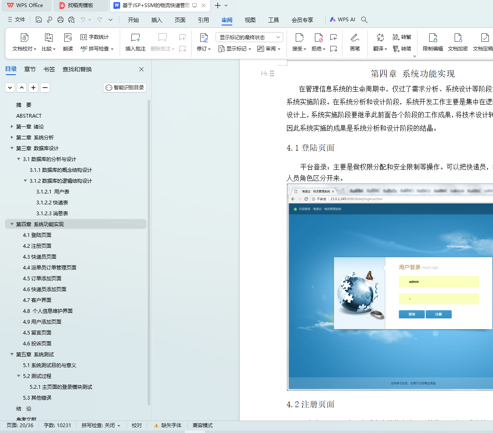The image size is (493, 433).
Task: Open the quick access toolbar more dropdown
Action: (111, 20)
